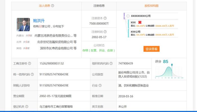The image size is (197, 112).
Task: Open help icon beside 工商注册号
Action: (x=29, y=63)
